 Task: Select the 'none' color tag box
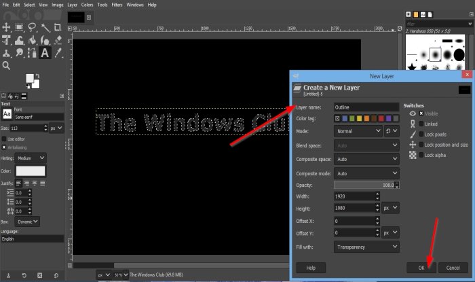(337, 118)
